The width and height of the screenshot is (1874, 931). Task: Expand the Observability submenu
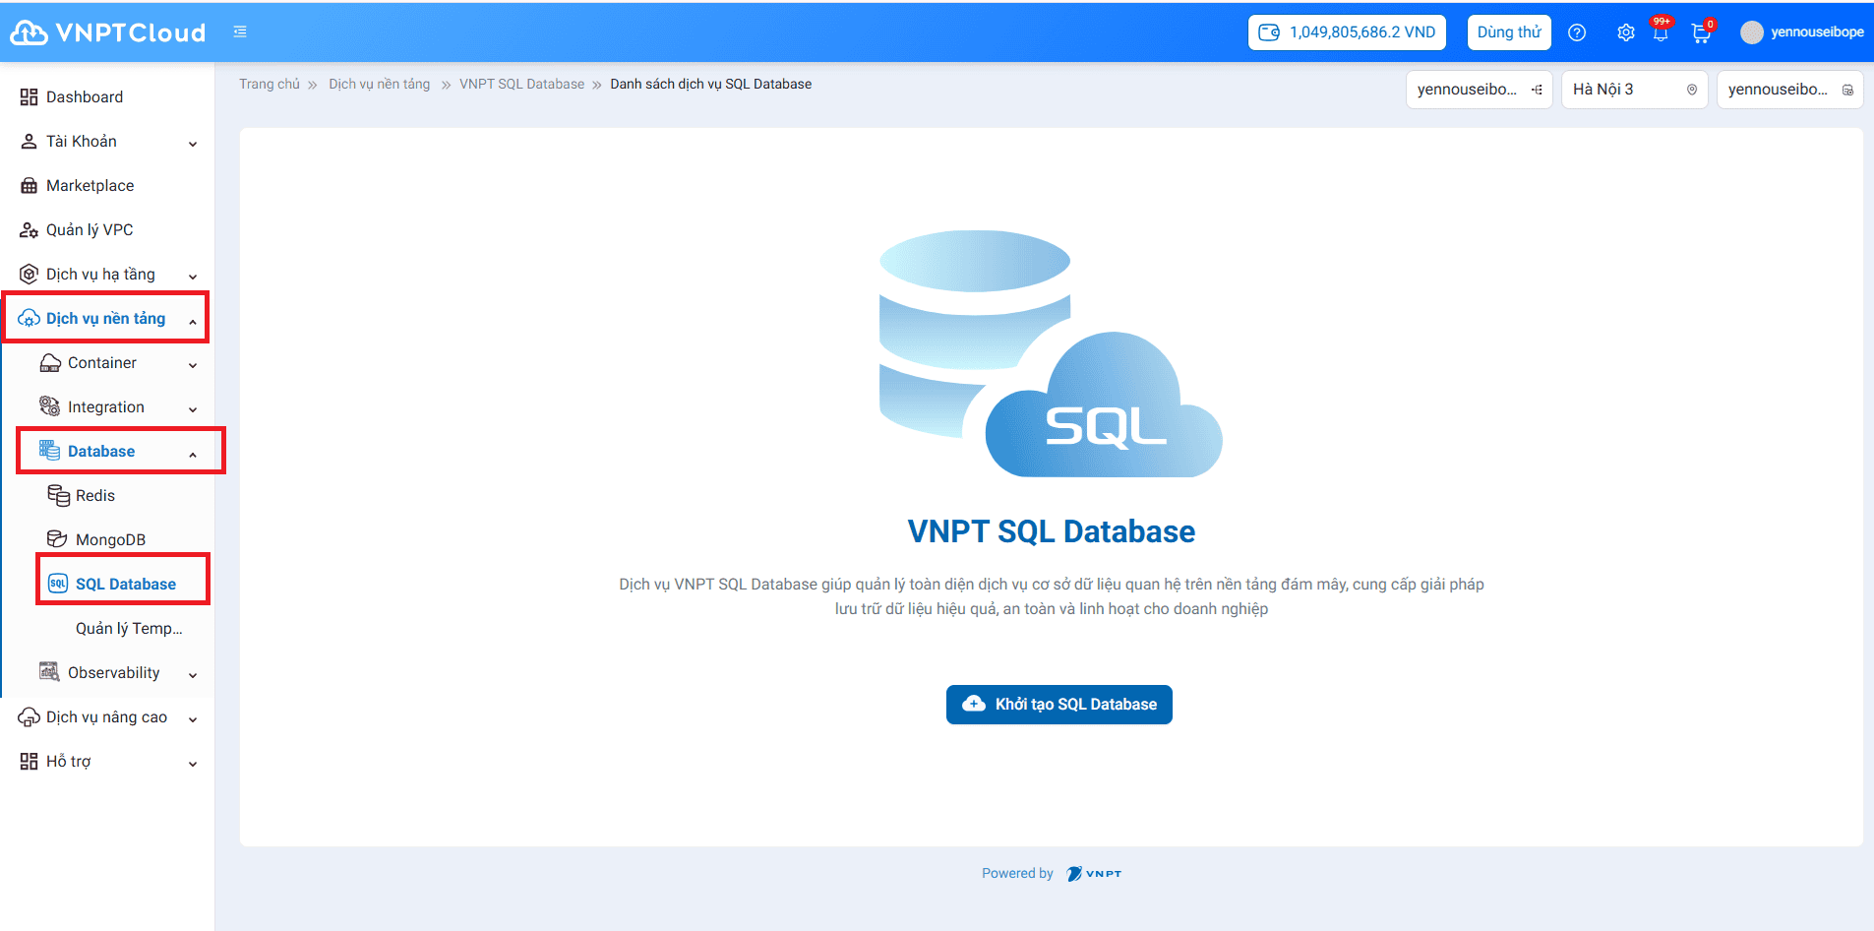118,673
